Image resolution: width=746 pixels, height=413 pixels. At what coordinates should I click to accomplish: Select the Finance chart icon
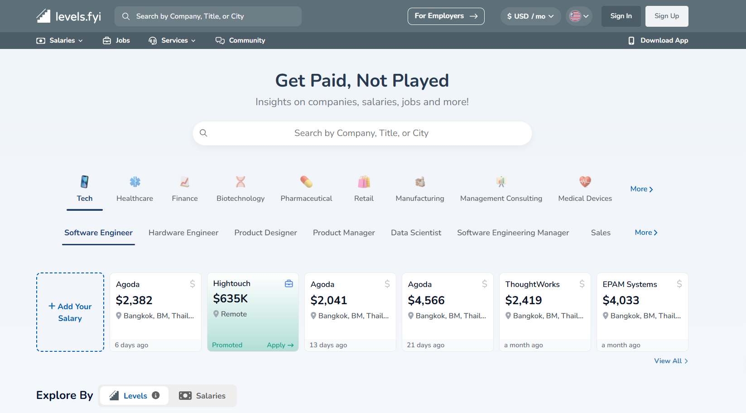click(x=185, y=182)
